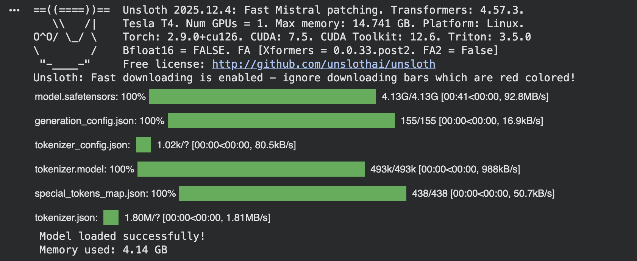Click the tokenizer_config.json small green bar
Image resolution: width=637 pixels, height=261 pixels.
click(143, 145)
